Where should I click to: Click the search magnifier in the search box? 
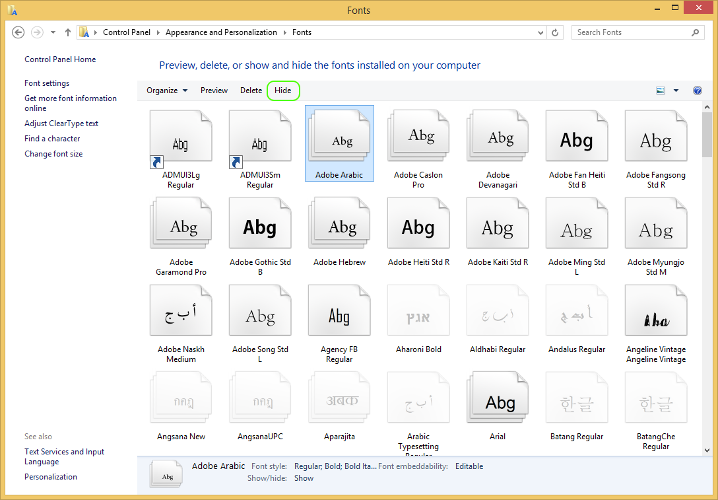click(696, 32)
